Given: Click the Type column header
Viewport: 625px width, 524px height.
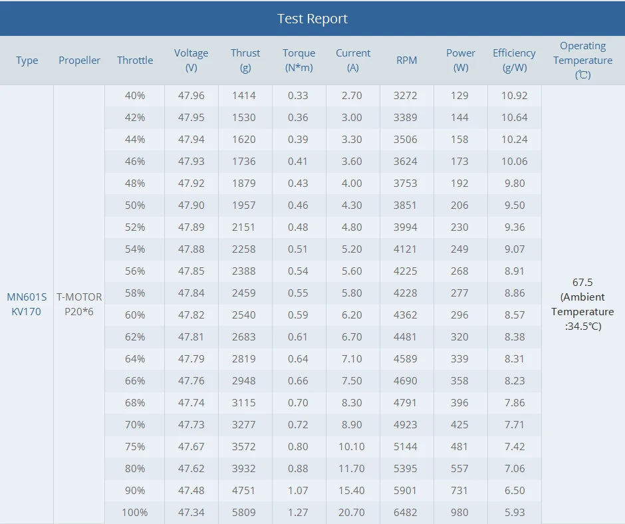Looking at the screenshot, I should click(27, 61).
